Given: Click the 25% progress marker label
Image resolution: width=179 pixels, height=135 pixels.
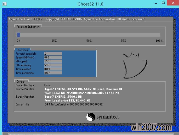Looking at the screenshot, I should pos(54,41).
